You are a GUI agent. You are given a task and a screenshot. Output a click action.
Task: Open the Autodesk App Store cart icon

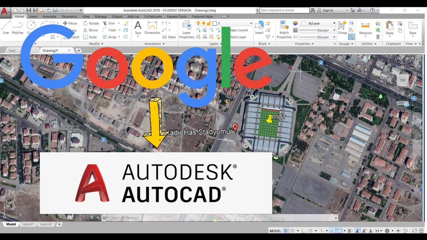(x=353, y=10)
